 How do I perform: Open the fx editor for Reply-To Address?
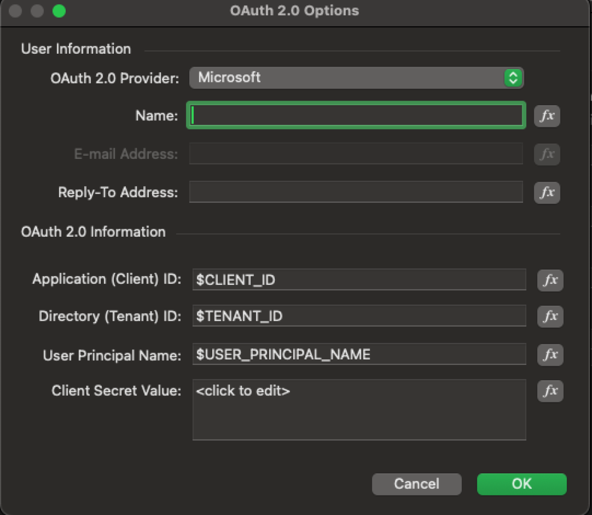(x=547, y=193)
